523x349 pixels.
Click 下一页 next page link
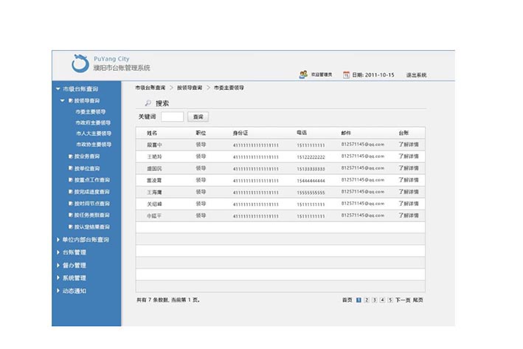click(403, 300)
